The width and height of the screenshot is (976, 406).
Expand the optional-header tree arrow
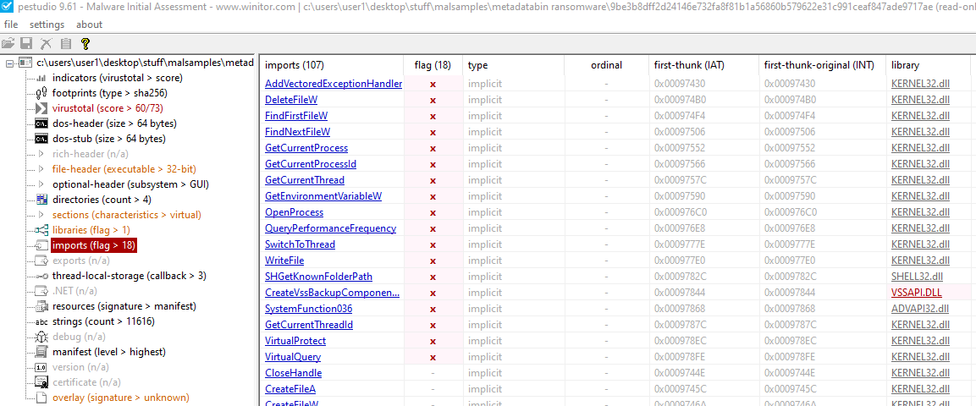[x=41, y=184]
